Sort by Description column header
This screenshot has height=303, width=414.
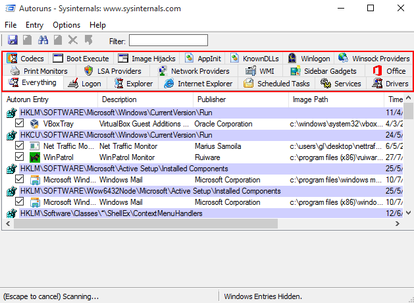[145, 99]
